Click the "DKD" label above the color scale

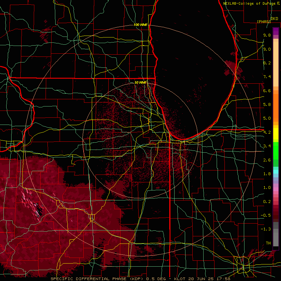[274, 18]
